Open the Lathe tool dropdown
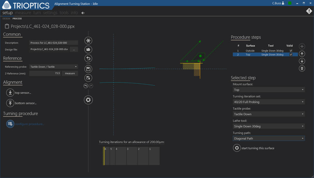Screen dimensions: 314x178 tap(268, 126)
